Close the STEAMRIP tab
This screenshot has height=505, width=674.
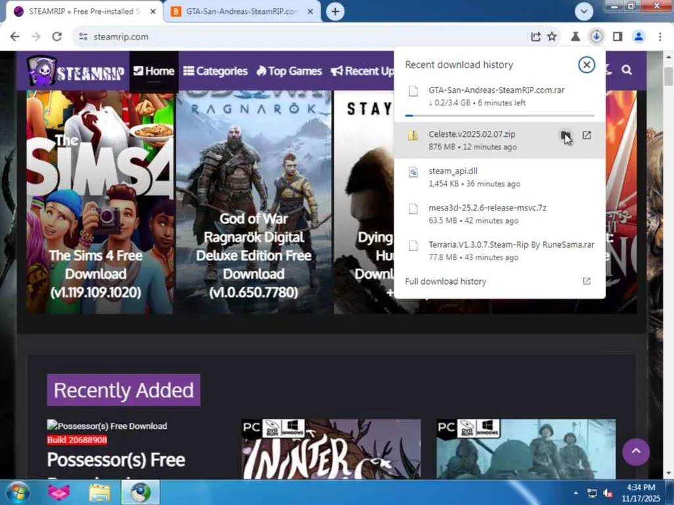153,12
